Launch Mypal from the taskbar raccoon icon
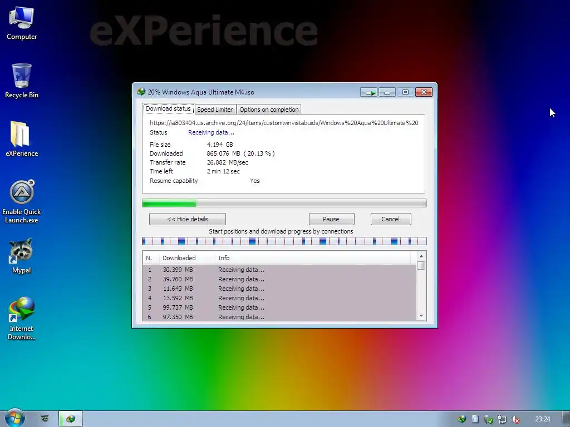Image resolution: width=570 pixels, height=427 pixels. click(45, 419)
